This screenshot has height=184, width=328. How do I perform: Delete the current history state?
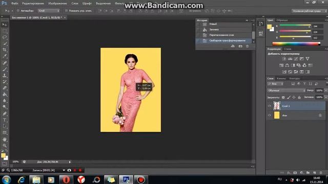(247, 46)
